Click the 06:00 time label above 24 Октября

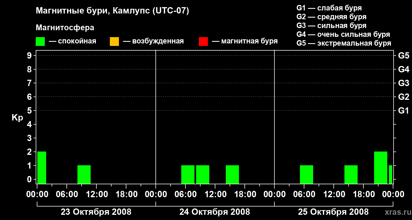pyautogui.click(x=185, y=194)
